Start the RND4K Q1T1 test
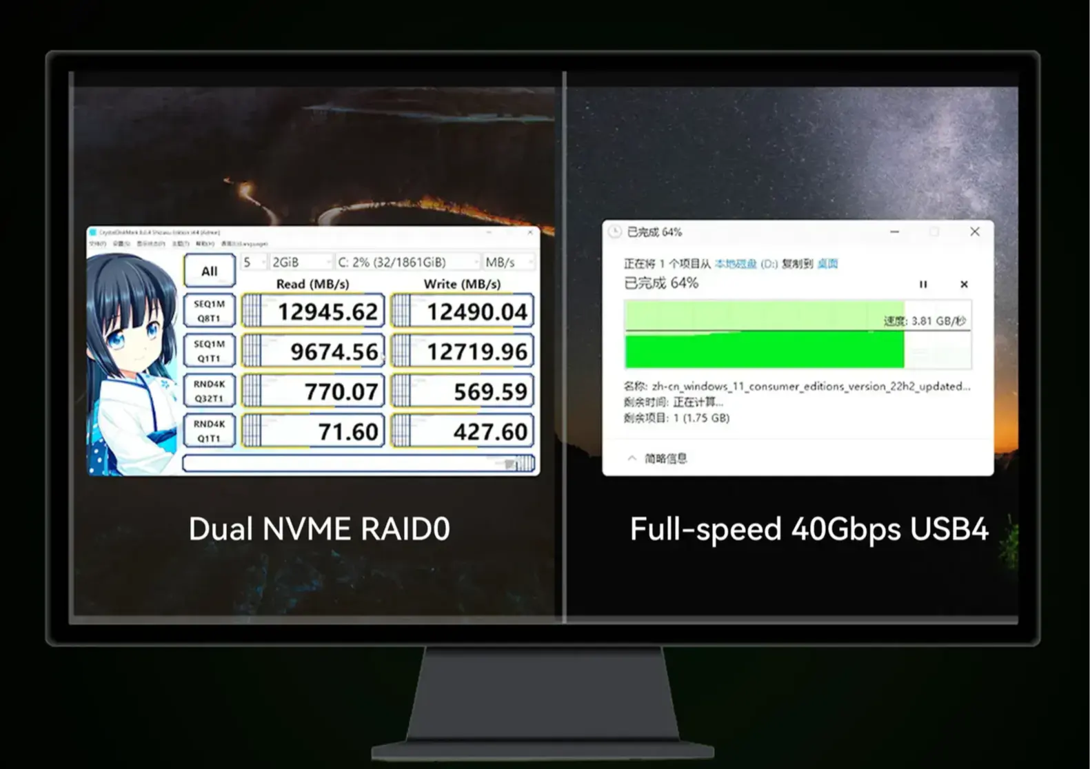The height and width of the screenshot is (769, 1090). coord(210,431)
